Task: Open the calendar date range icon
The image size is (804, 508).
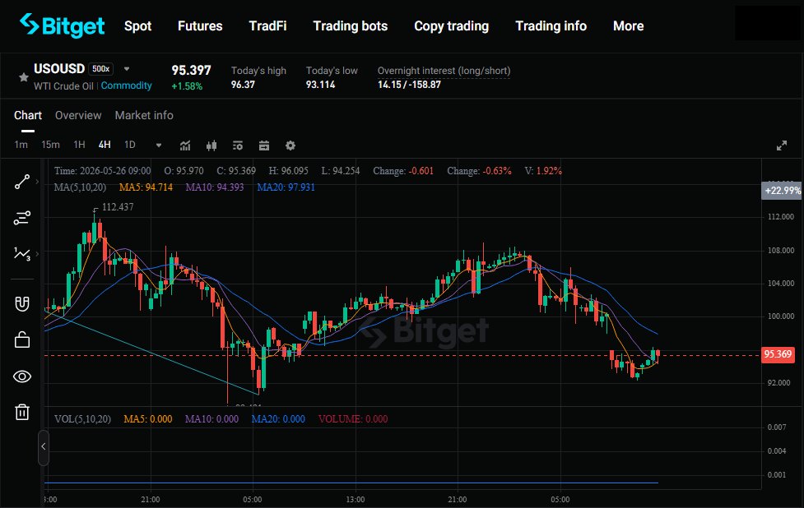Action: point(264,145)
